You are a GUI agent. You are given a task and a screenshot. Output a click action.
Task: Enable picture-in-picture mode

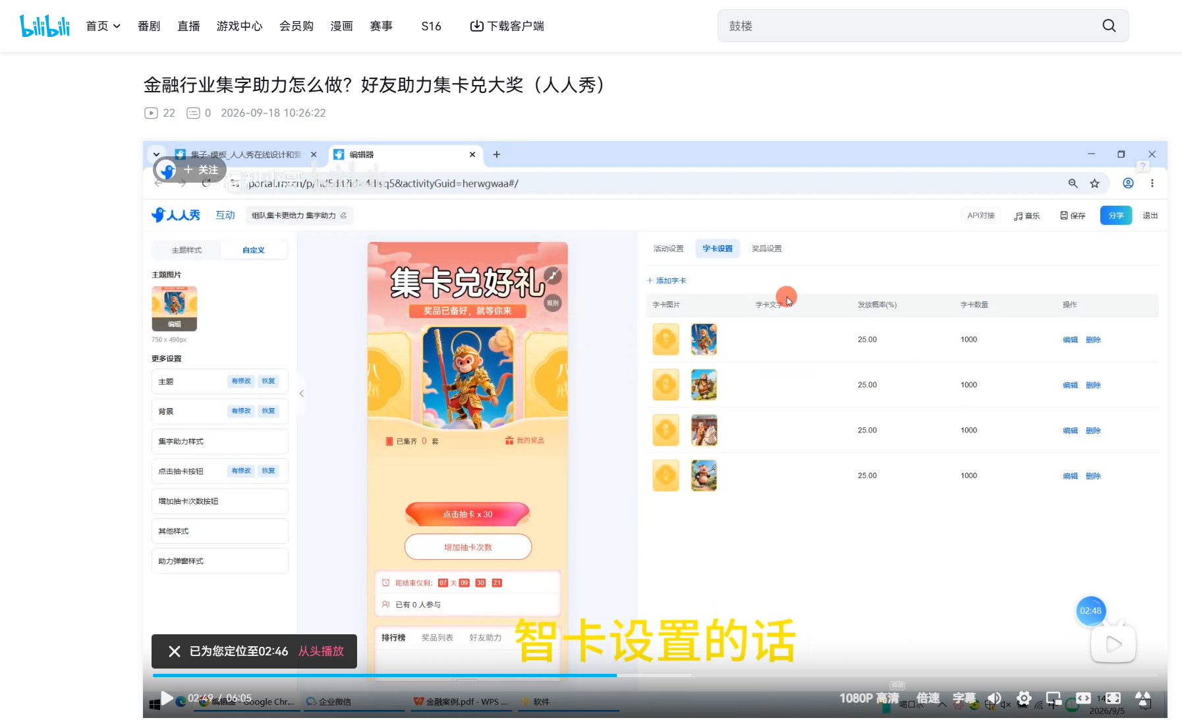point(1054,698)
